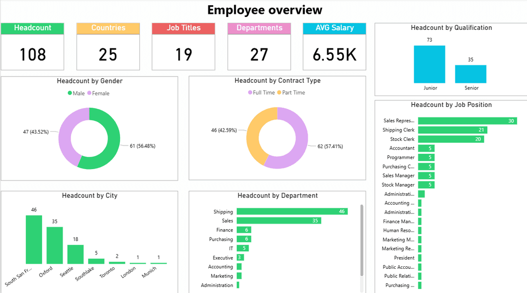
Task: Click the Job Titles card
Action: tap(183, 47)
